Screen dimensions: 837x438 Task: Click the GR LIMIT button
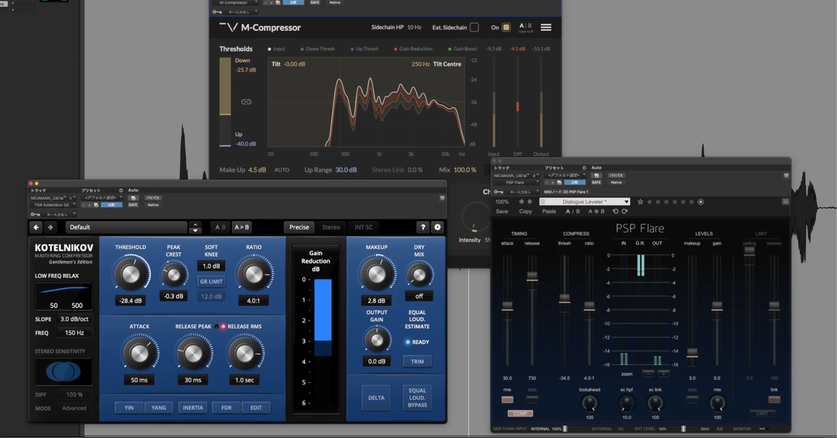[211, 282]
